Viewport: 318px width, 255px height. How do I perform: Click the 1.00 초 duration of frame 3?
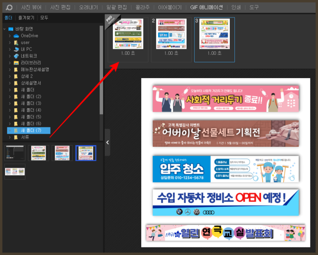pos(215,53)
